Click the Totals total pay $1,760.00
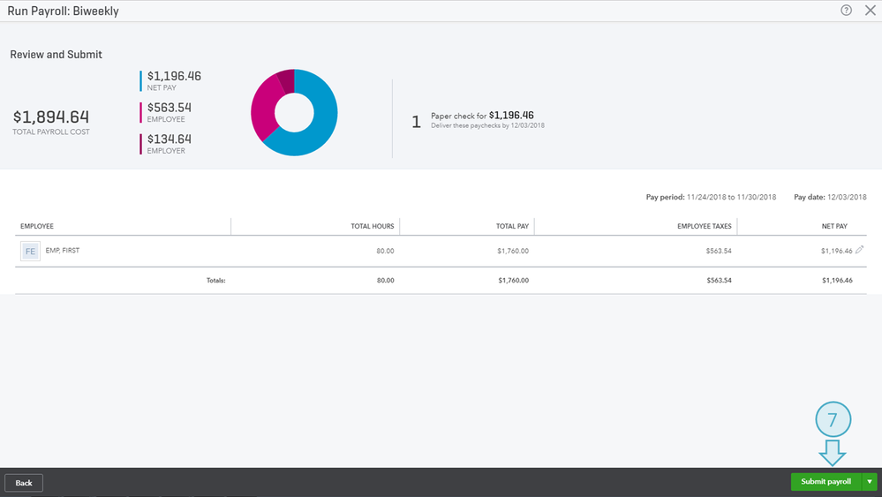The image size is (882, 497). tap(514, 280)
